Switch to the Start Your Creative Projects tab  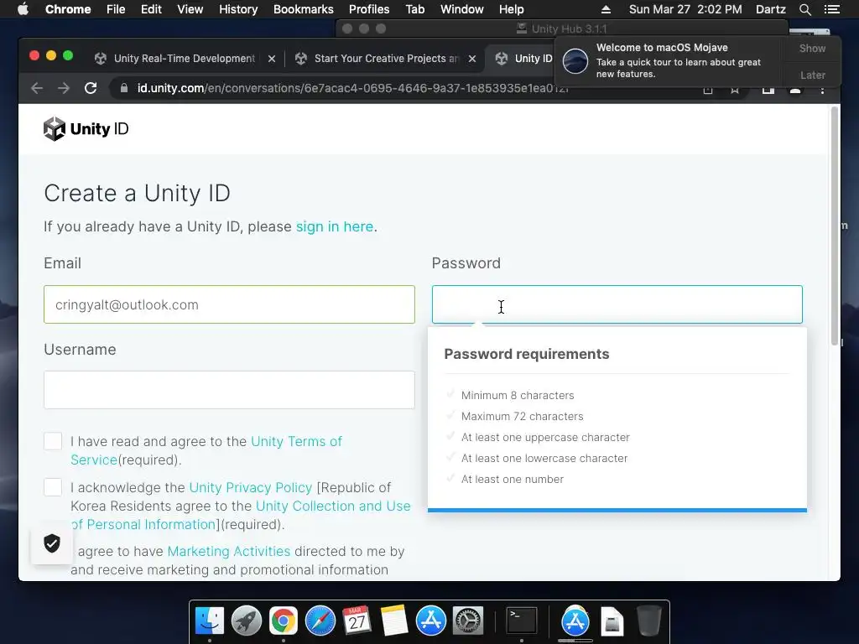tap(386, 59)
